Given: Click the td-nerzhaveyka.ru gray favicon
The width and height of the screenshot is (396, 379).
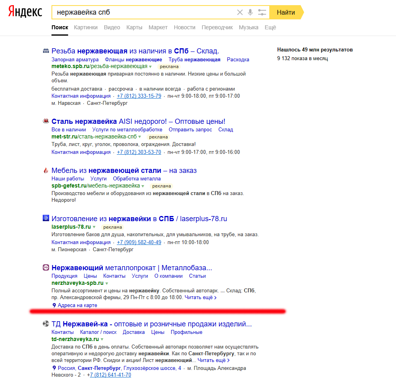Looking at the screenshot, I should [x=46, y=324].
